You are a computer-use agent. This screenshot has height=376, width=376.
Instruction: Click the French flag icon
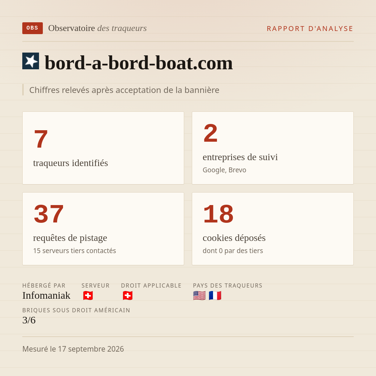[215, 296]
